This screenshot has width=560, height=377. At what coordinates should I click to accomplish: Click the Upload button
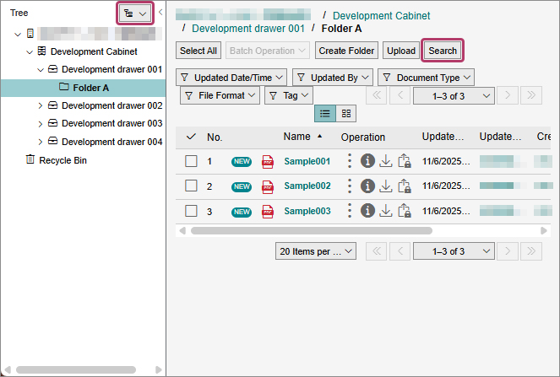pyautogui.click(x=401, y=51)
